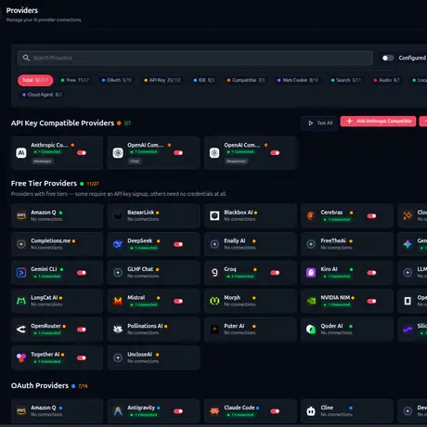This screenshot has height=427, width=427.
Task: Click the NVIDIA NIM logo
Action: pyautogui.click(x=311, y=301)
